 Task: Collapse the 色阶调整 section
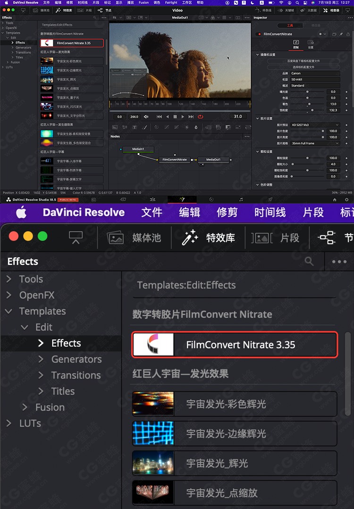[x=257, y=185]
